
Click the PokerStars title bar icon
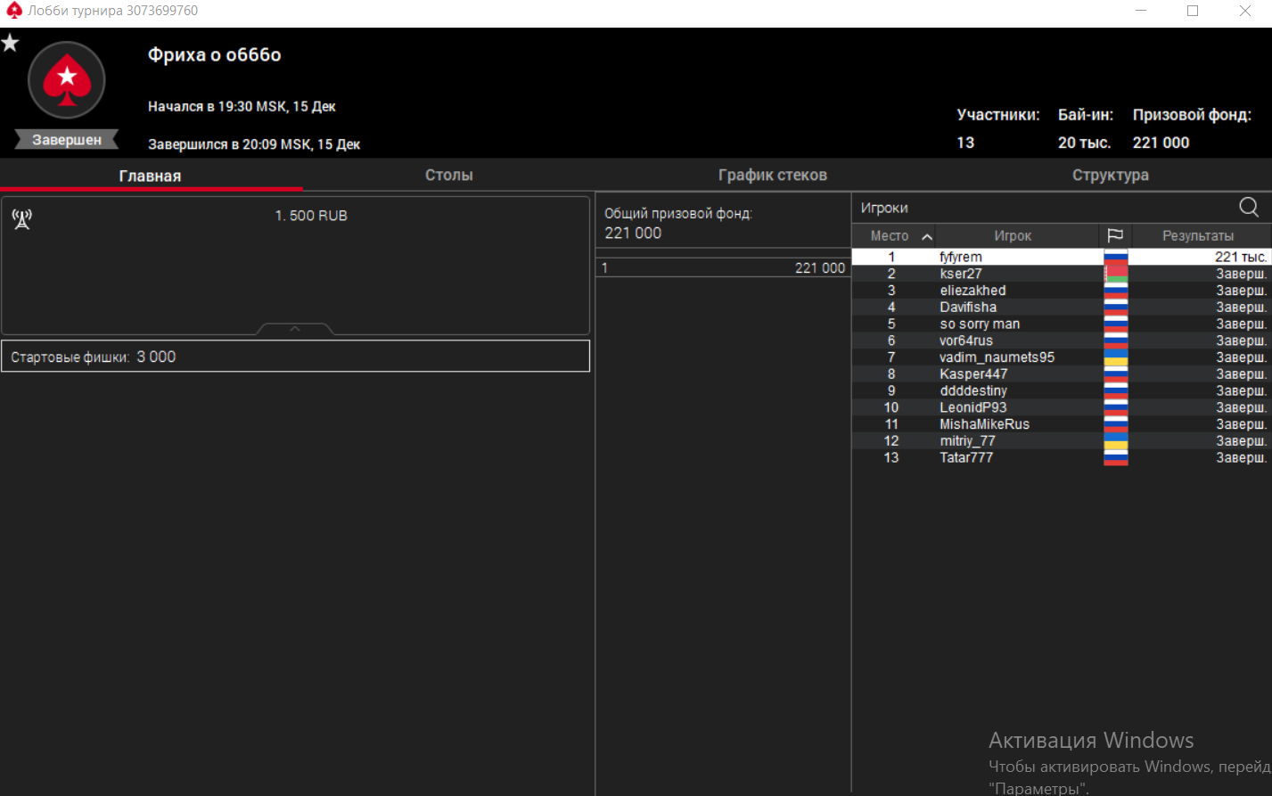13,12
